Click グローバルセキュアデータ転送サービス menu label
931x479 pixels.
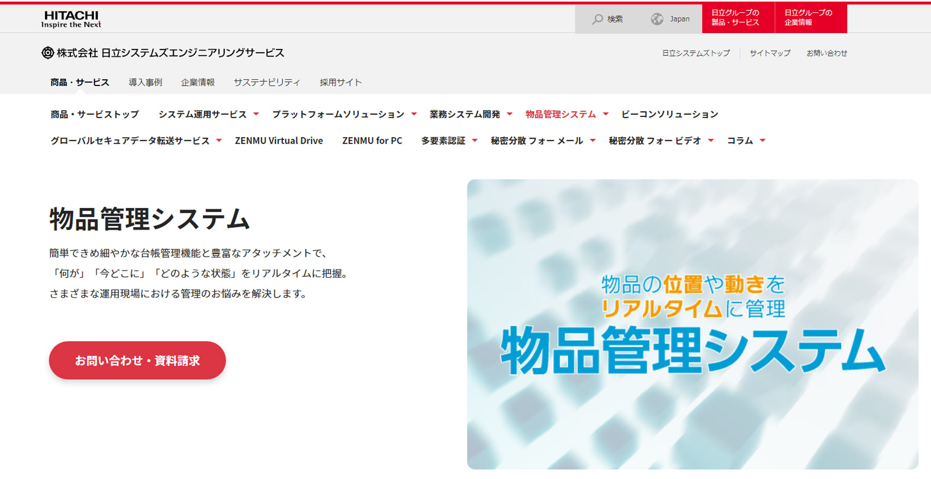coord(130,141)
